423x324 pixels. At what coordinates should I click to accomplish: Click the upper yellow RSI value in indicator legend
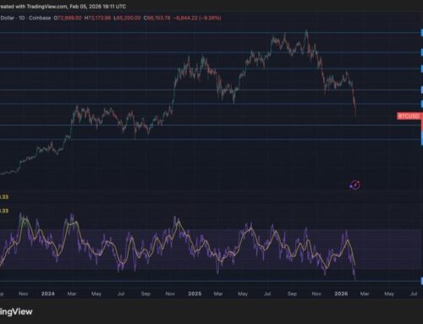4,197
